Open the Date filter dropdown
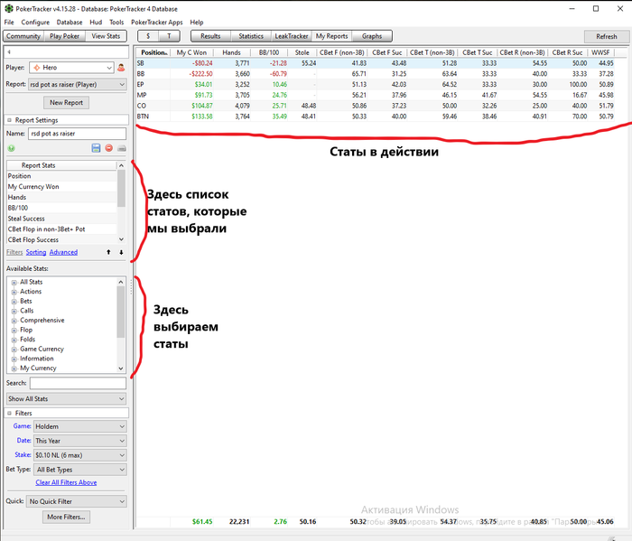This screenshot has height=541, width=632. tap(79, 441)
